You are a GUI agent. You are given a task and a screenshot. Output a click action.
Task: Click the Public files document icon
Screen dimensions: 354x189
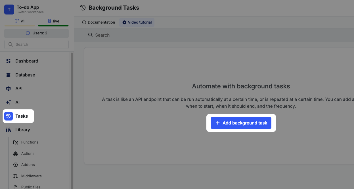click(x=16, y=187)
